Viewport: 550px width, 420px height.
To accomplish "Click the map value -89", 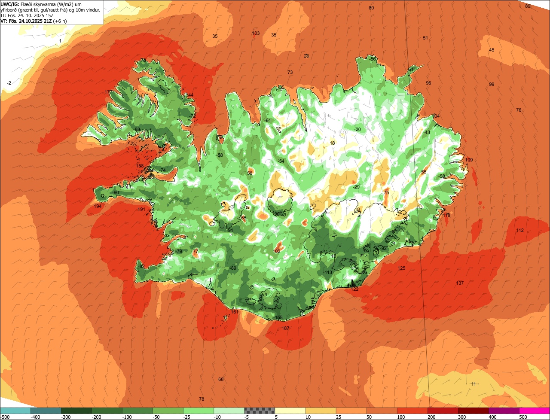I will (233, 268).
